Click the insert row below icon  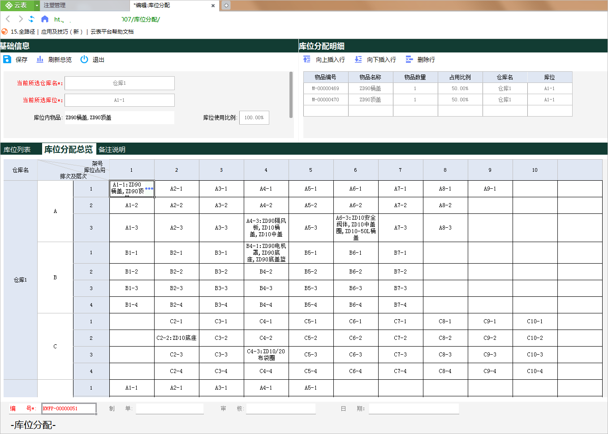[x=358, y=59]
